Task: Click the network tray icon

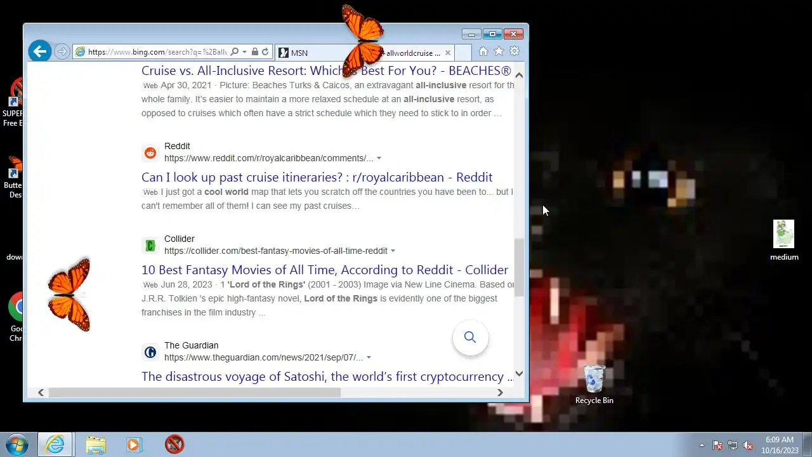Action: (733, 445)
